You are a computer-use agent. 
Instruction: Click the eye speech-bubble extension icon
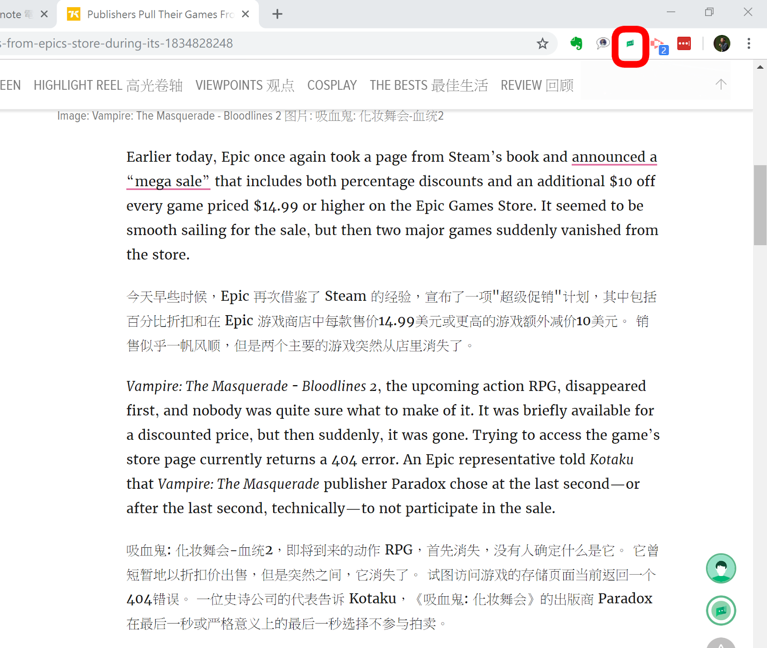(x=603, y=44)
